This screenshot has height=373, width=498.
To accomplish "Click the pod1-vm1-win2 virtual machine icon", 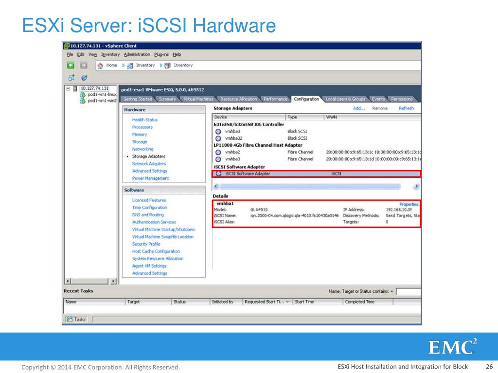I will coord(83,101).
